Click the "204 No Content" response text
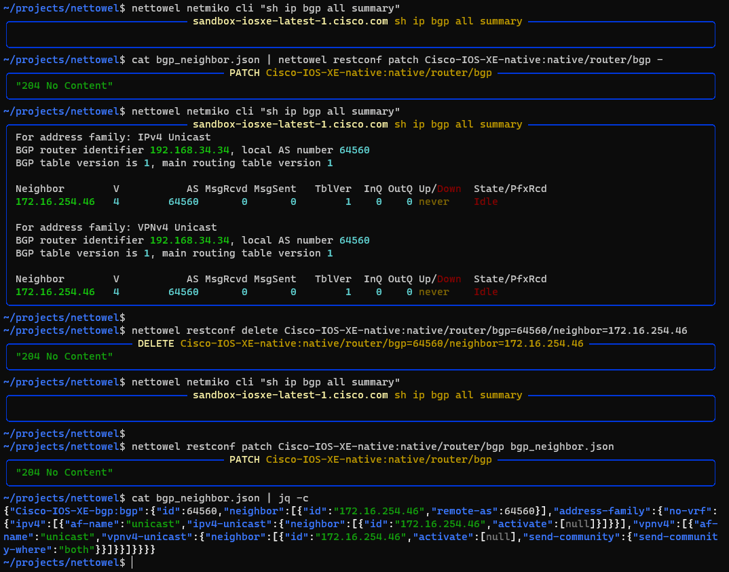 63,85
